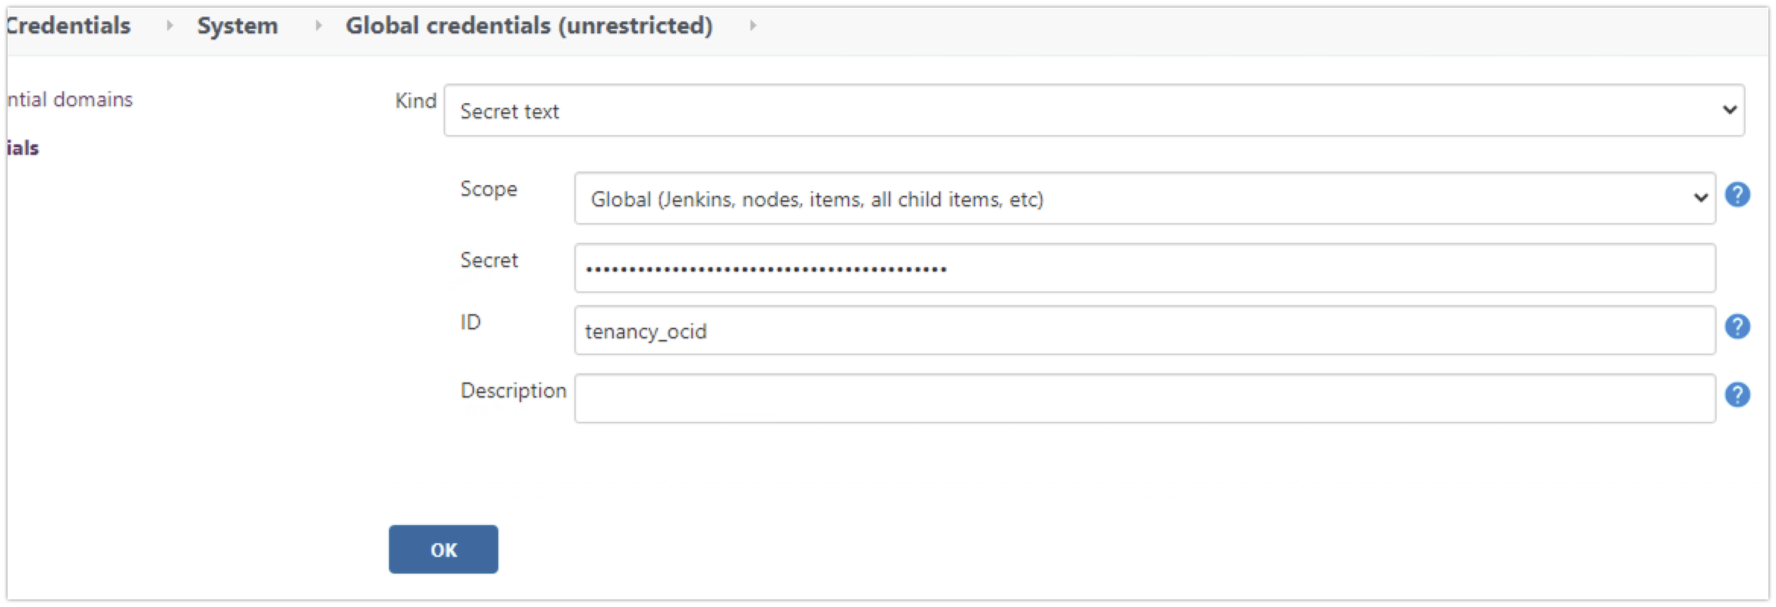Open the Kind dropdown showing Secret text

pyautogui.click(x=1093, y=111)
